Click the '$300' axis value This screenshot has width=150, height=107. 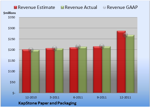pos(11,28)
